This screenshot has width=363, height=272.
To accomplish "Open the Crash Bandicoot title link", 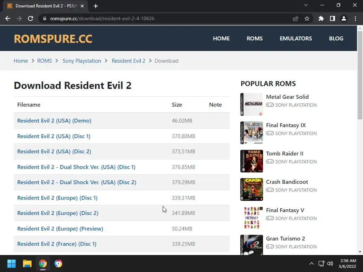I will [x=287, y=182].
